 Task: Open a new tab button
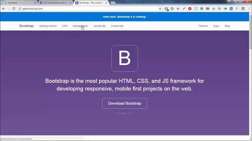click(x=113, y=3)
